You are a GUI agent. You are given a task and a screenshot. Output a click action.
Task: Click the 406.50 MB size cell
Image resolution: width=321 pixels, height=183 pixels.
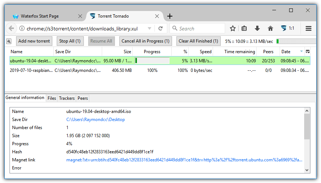click(x=122, y=70)
